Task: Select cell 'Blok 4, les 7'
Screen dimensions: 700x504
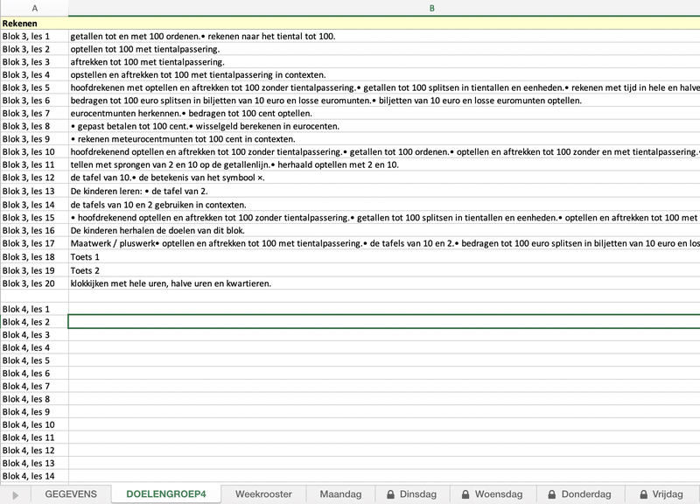Action: click(x=34, y=386)
